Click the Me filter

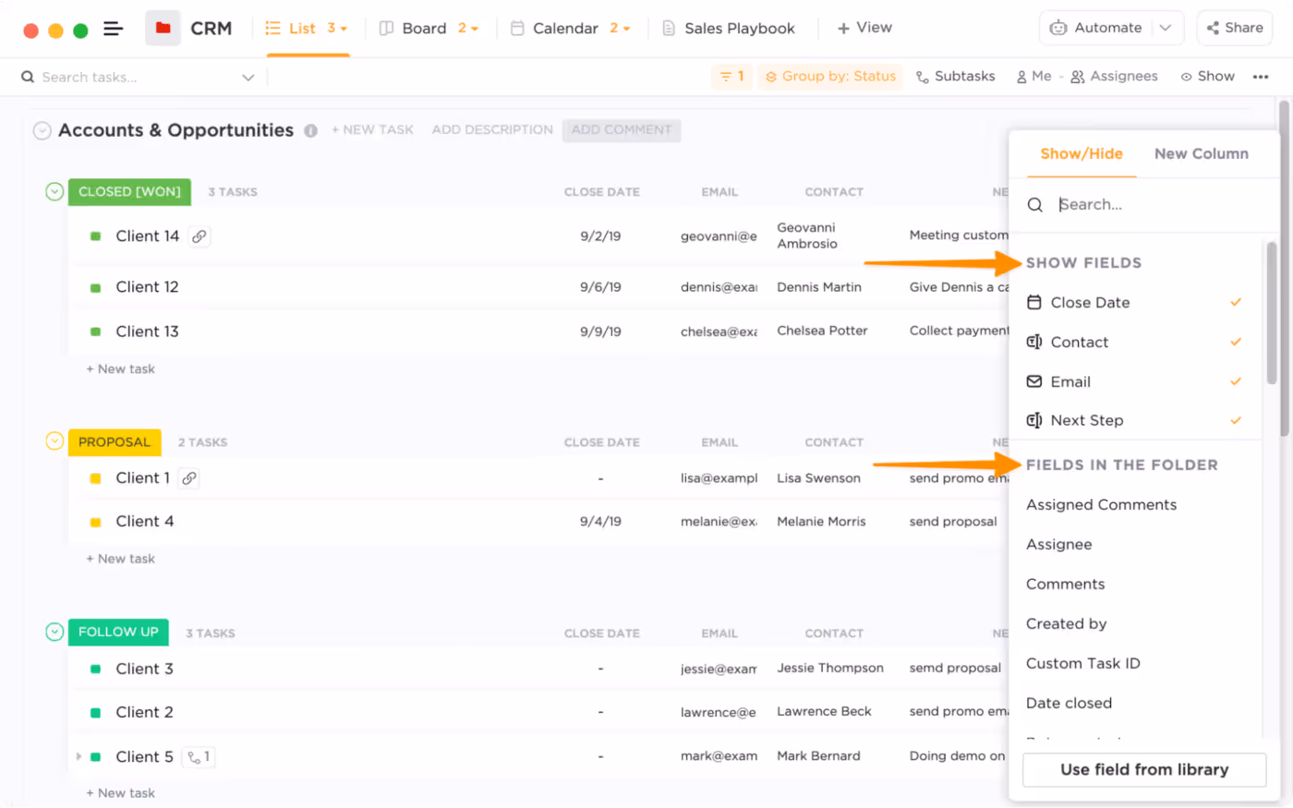[x=1034, y=77]
